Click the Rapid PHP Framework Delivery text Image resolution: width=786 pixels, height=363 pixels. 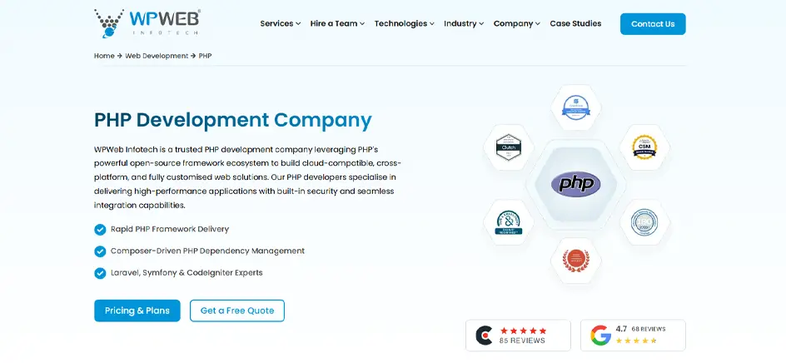[x=170, y=229]
